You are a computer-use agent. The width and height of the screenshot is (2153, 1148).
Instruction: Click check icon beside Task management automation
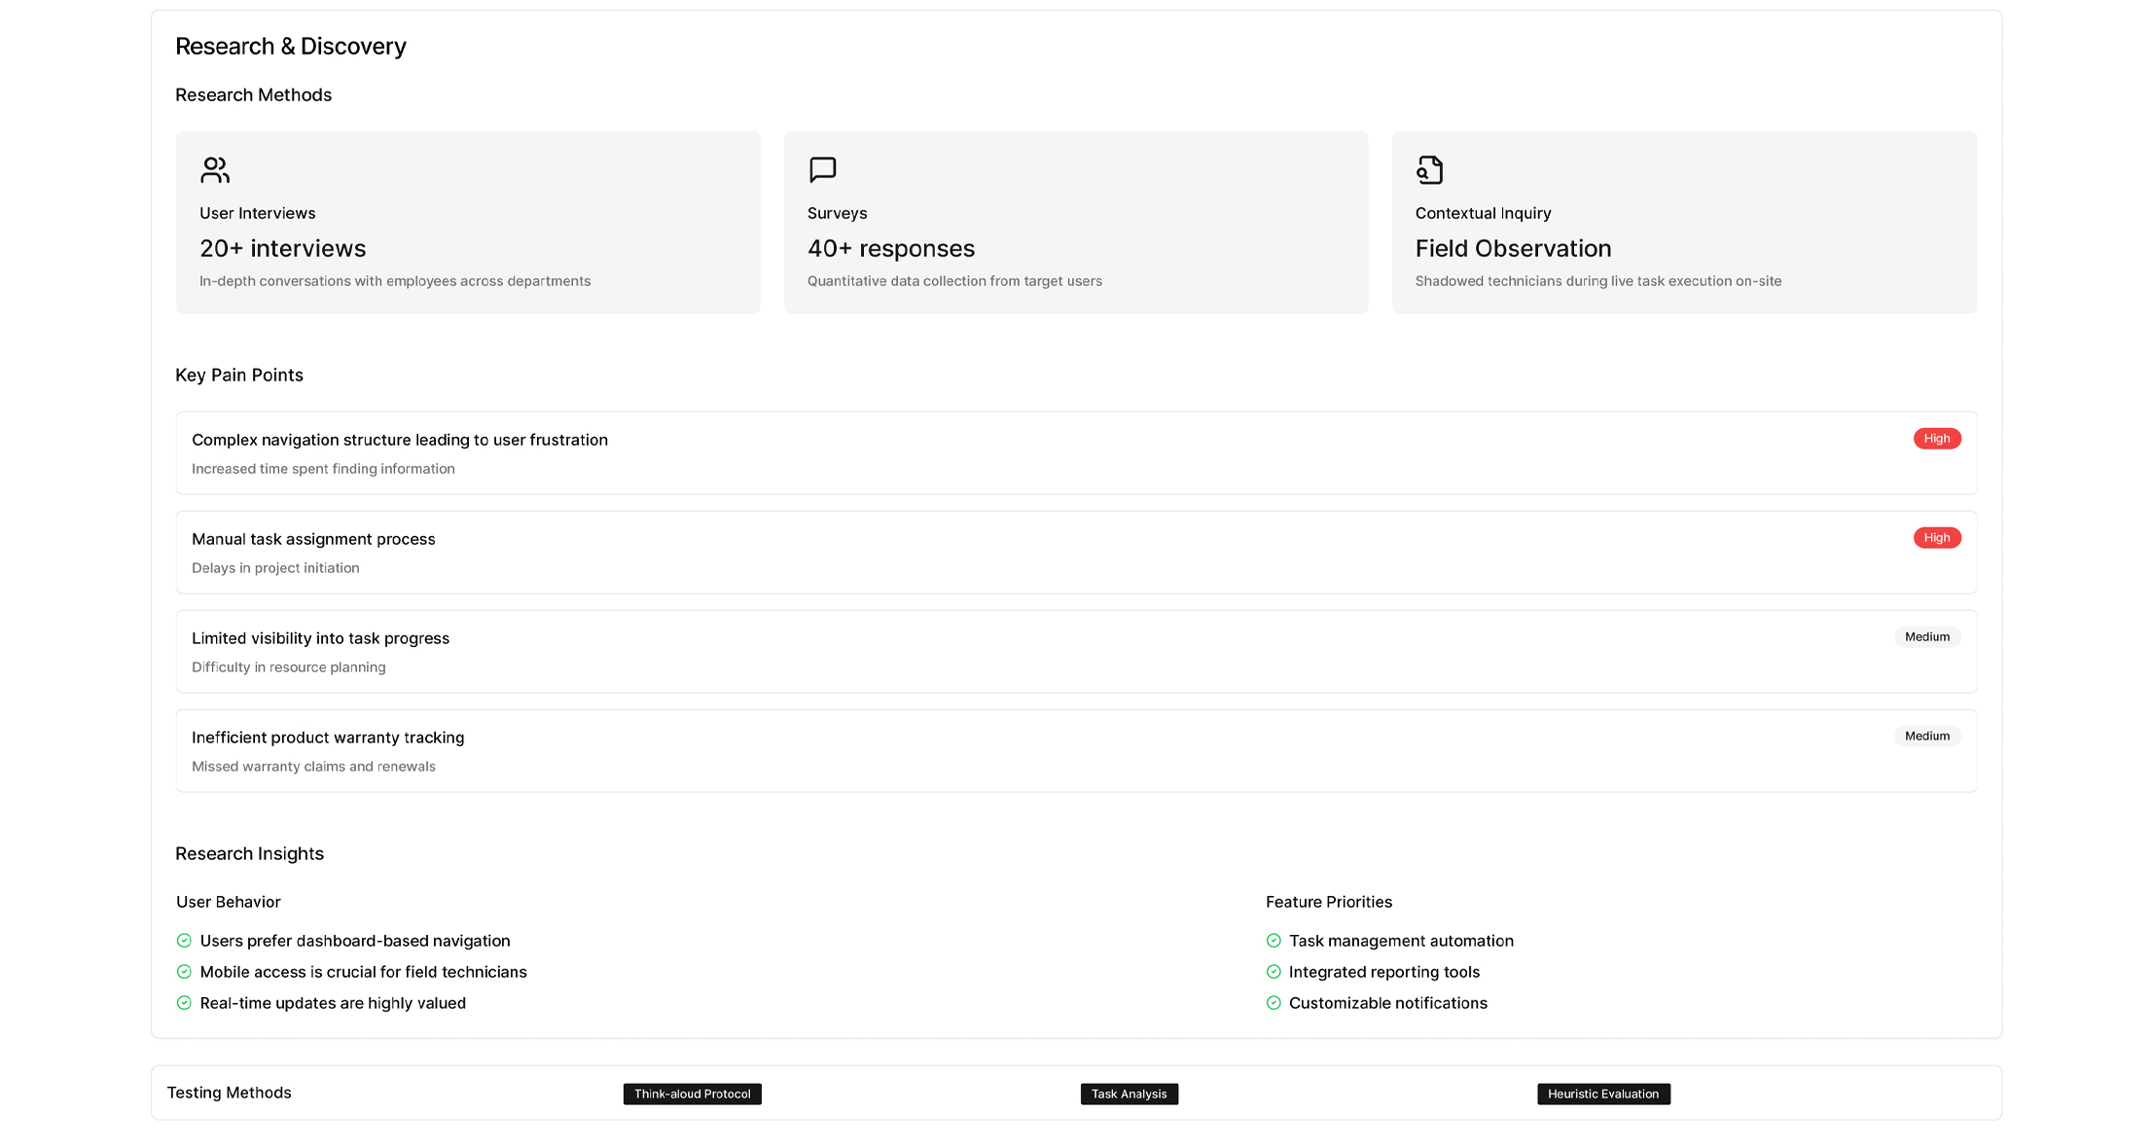[x=1274, y=941]
